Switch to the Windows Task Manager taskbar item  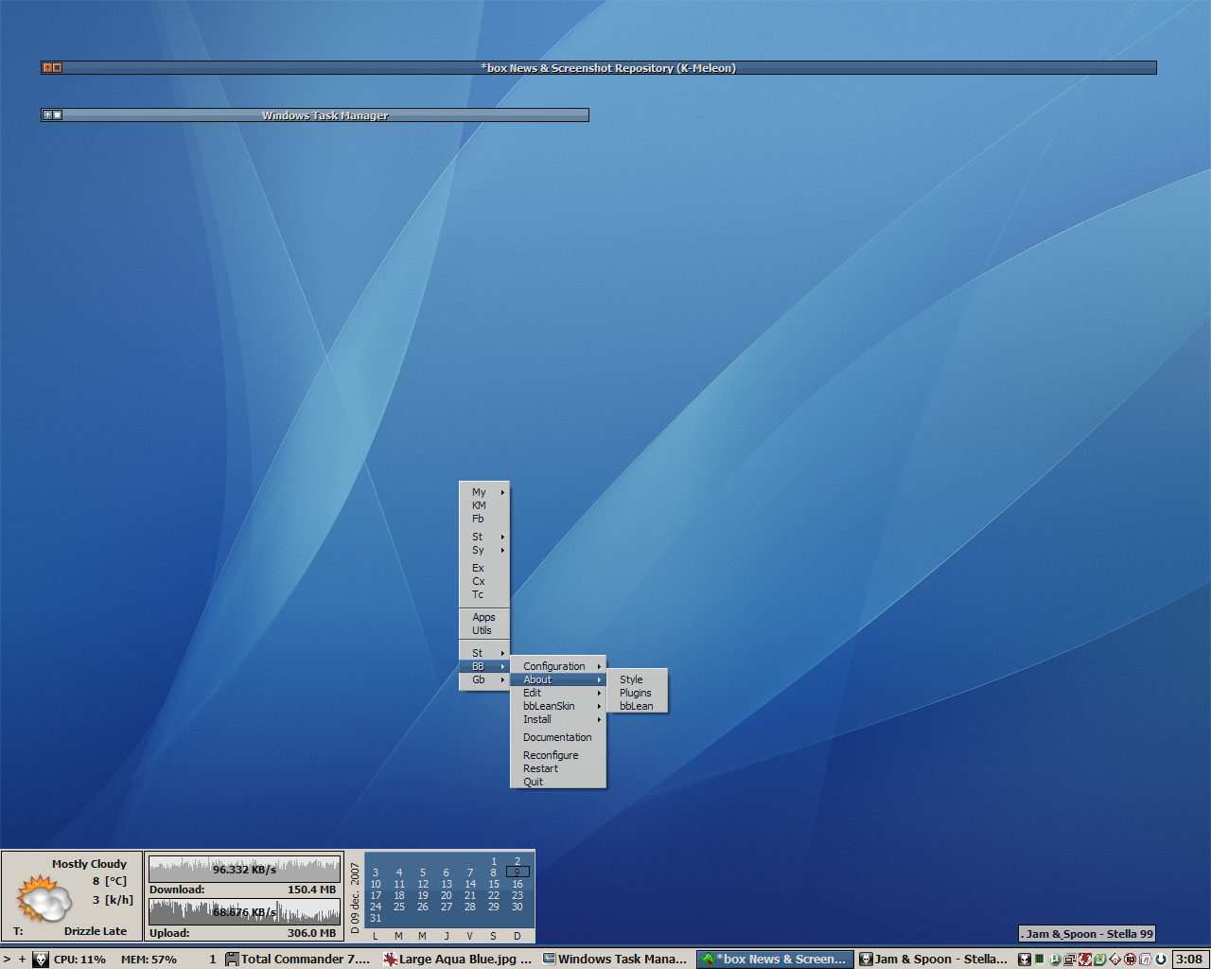click(x=616, y=959)
